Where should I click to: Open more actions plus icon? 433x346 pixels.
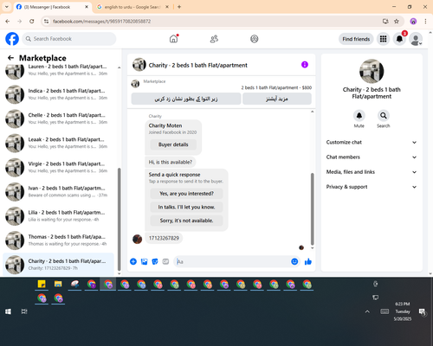pyautogui.click(x=133, y=261)
